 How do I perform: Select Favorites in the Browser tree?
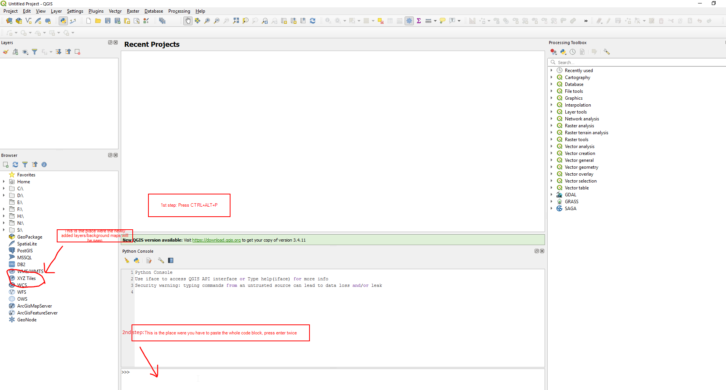point(26,175)
